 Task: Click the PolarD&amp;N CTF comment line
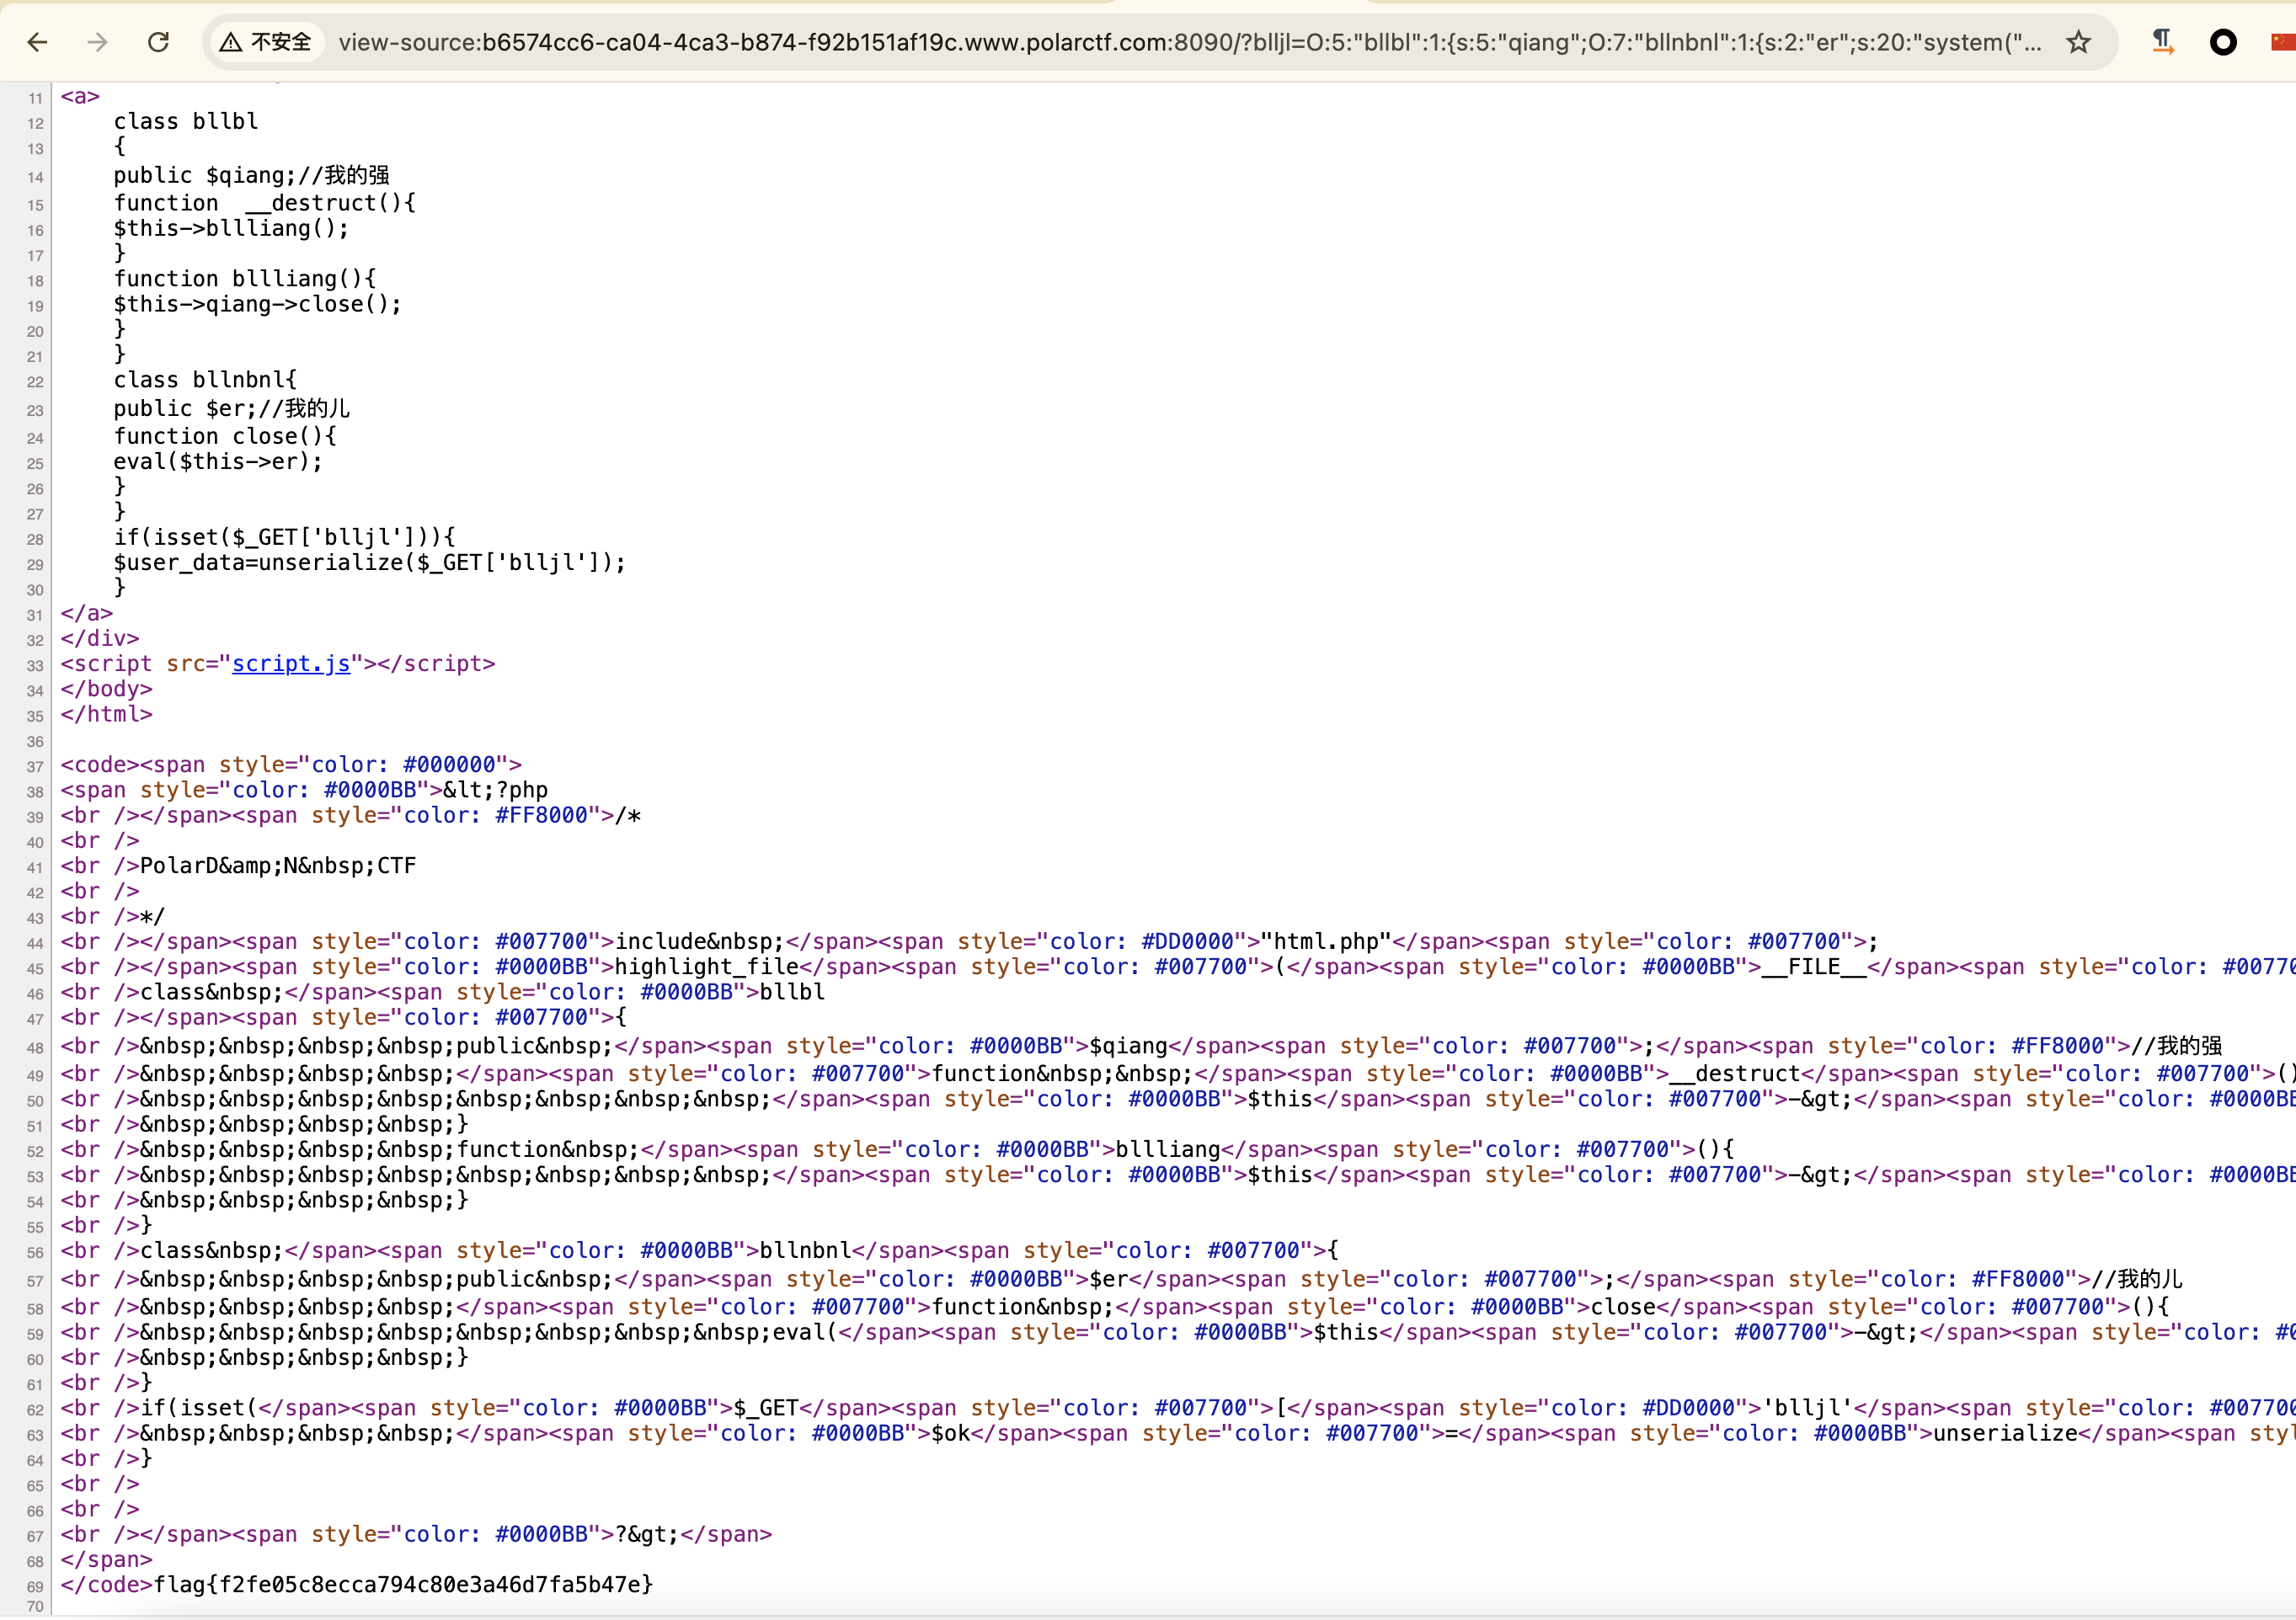[x=277, y=866]
